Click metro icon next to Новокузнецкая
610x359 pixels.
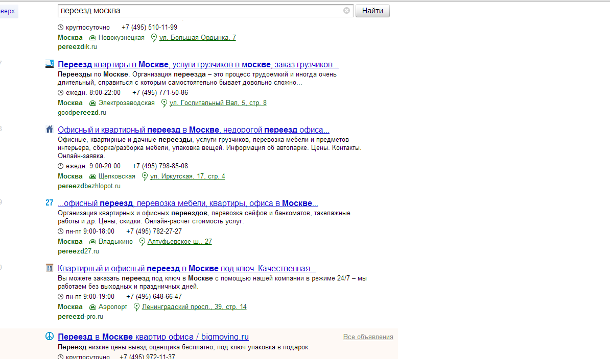[92, 38]
